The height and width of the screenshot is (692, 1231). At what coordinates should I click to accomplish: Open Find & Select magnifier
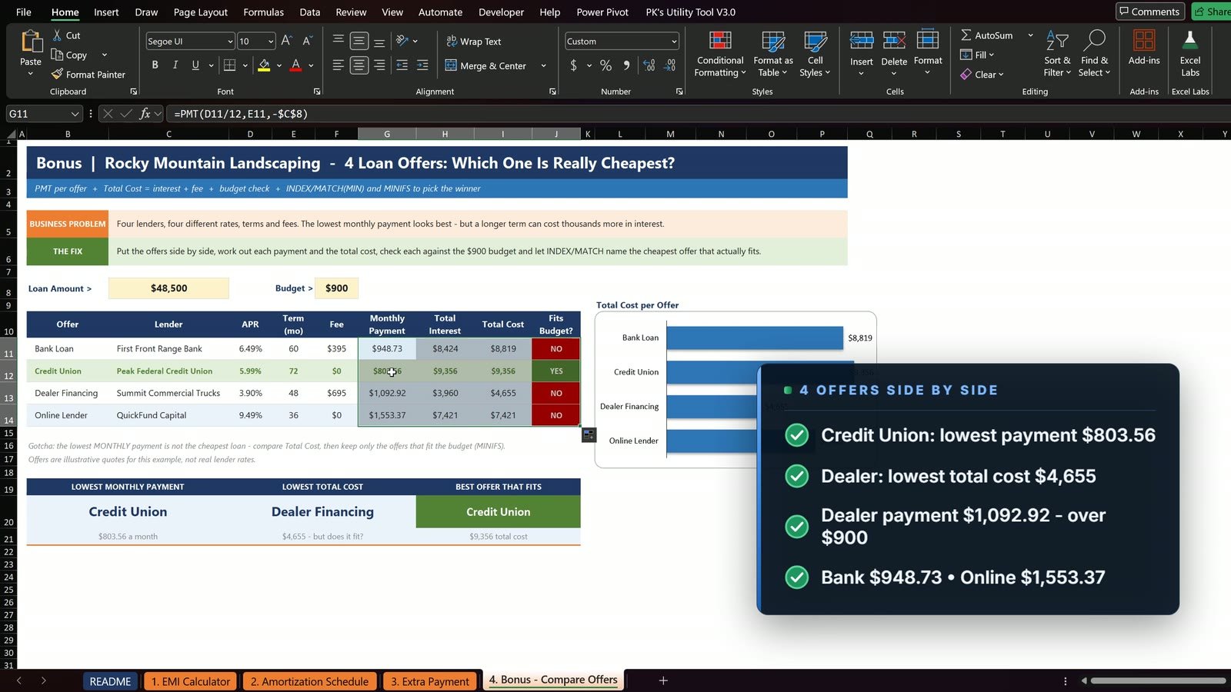(1094, 54)
